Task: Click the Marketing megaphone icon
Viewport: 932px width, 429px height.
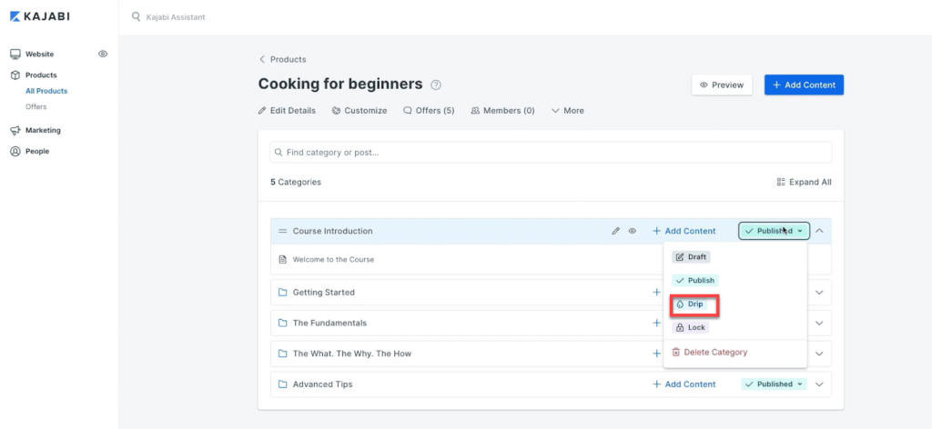Action: 15,131
